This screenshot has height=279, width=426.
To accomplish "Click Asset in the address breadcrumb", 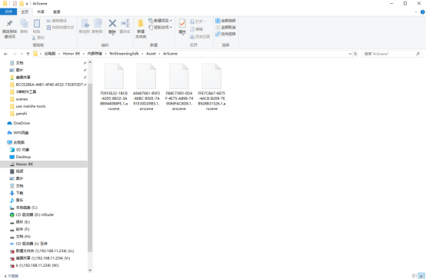I will [151, 54].
